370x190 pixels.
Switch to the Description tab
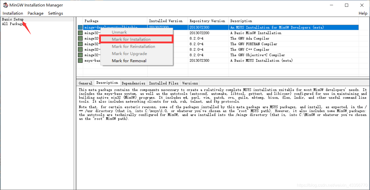point(107,83)
